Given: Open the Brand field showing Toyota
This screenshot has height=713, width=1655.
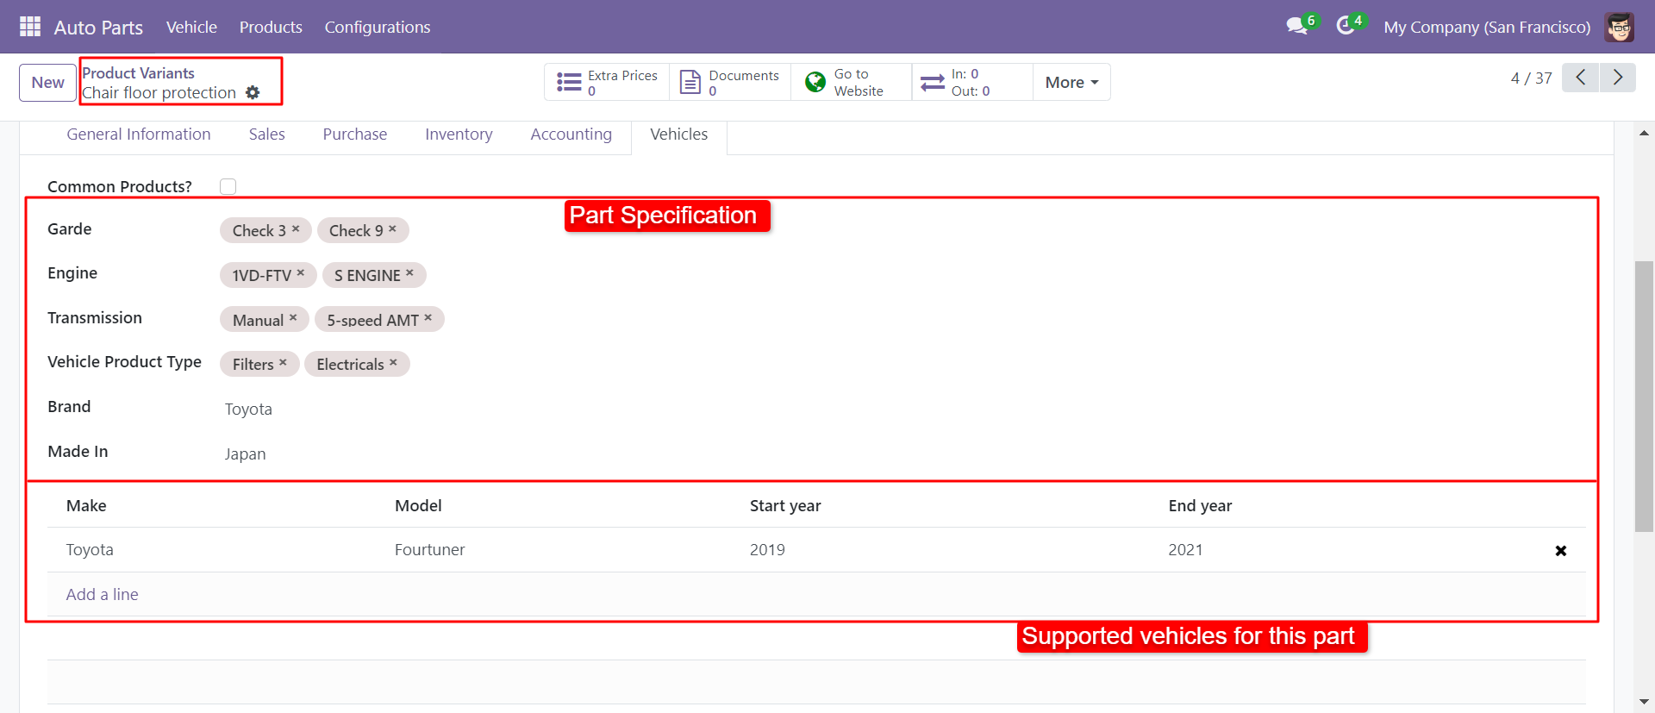Looking at the screenshot, I should click(248, 410).
